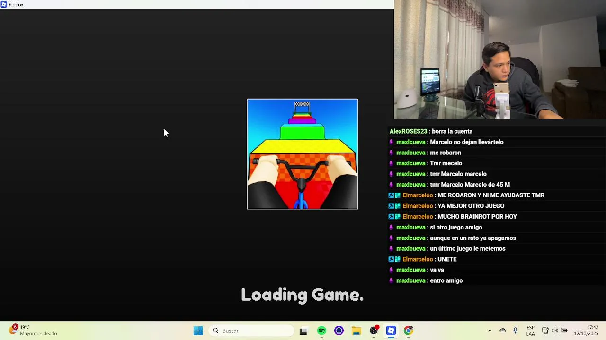Click chat message 'me robaron'
Image resolution: width=606 pixels, height=340 pixels.
(x=445, y=153)
